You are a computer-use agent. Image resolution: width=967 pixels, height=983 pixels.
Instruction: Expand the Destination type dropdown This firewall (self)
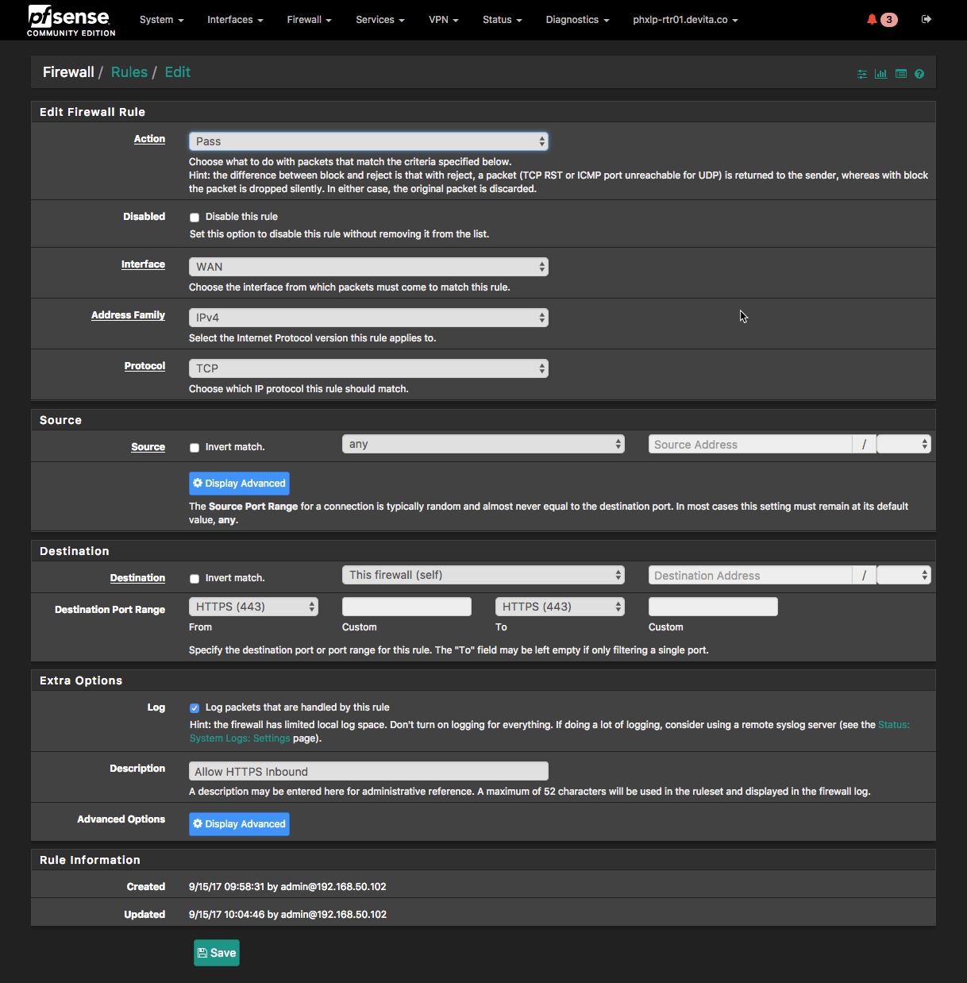coord(483,575)
